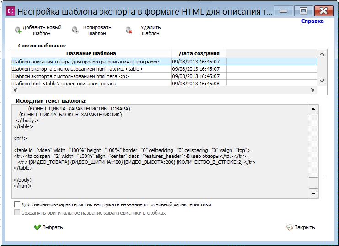Open the Справка help link

tap(312, 21)
